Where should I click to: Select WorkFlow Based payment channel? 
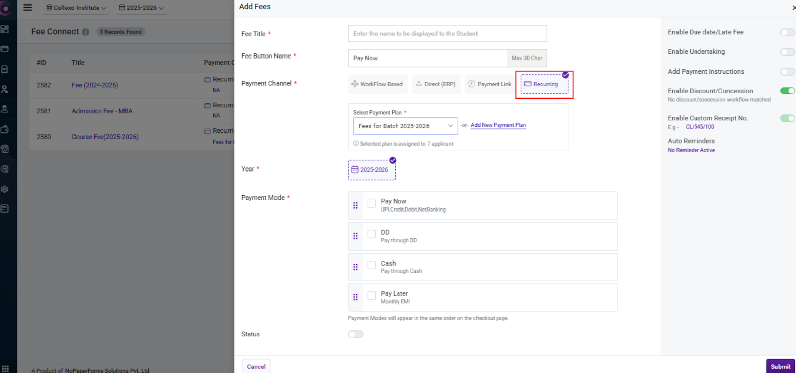377,84
